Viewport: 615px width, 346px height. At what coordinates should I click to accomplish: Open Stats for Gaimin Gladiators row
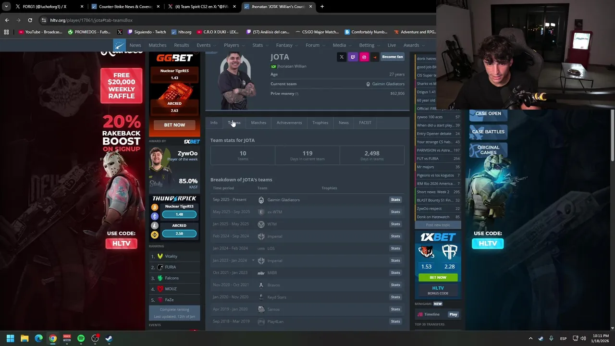pyautogui.click(x=395, y=200)
